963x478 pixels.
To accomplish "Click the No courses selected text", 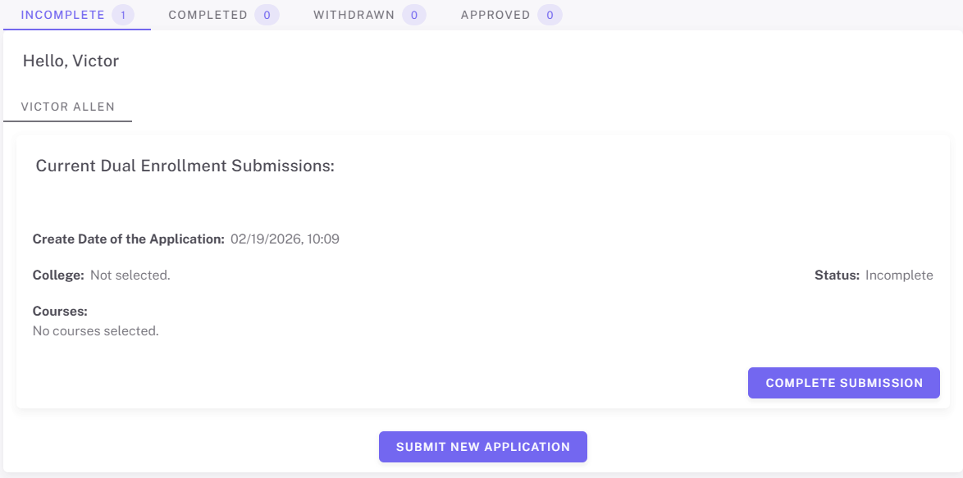I will tap(94, 330).
